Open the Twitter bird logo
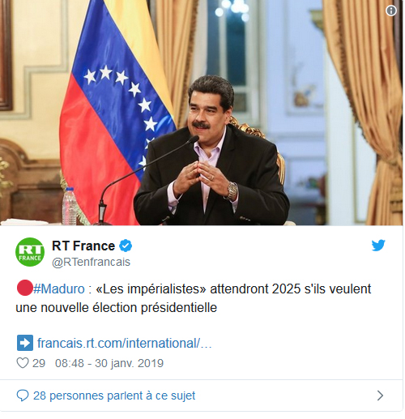Viewport: 405px width, 419px height. [x=378, y=246]
